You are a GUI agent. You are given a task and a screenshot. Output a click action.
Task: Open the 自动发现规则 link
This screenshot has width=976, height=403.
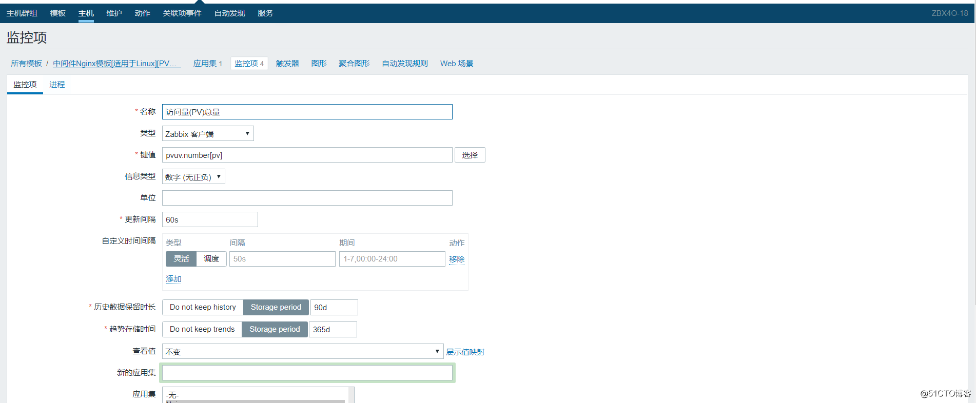tap(405, 64)
